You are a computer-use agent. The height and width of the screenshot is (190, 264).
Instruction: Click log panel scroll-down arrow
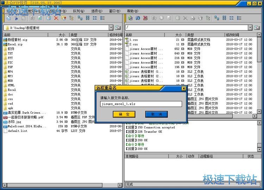point(259,149)
